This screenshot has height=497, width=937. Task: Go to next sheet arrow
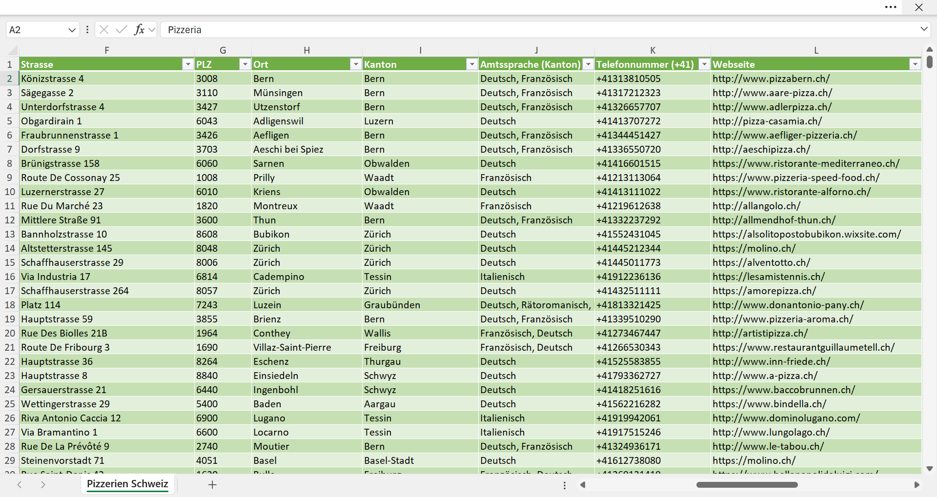[43, 485]
